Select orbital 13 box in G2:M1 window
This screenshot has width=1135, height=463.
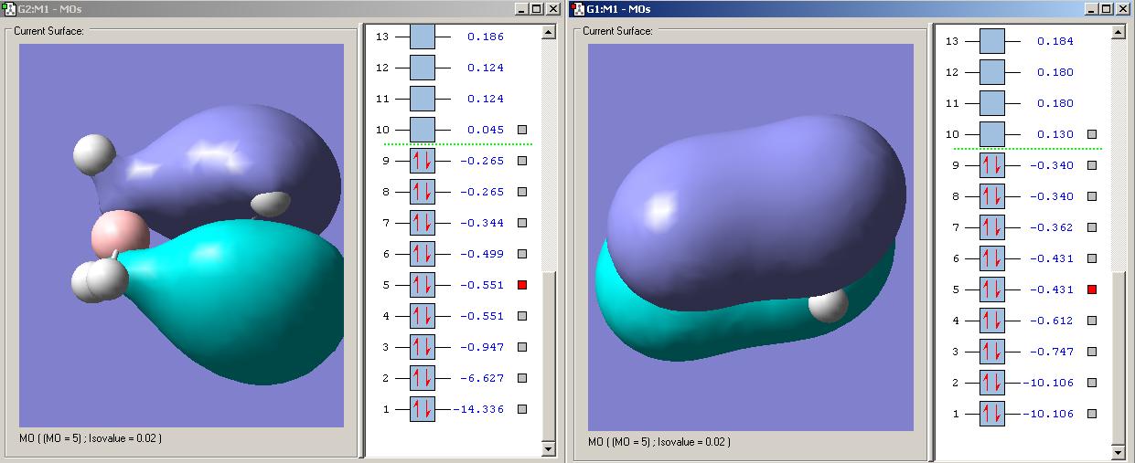423,37
